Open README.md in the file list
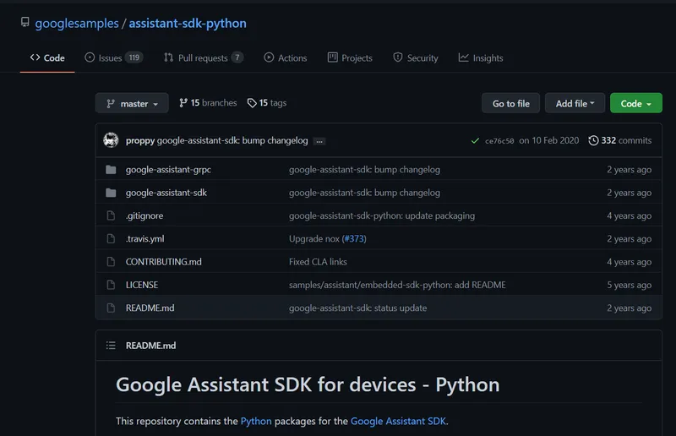Viewport: 676px width, 436px height. [150, 308]
